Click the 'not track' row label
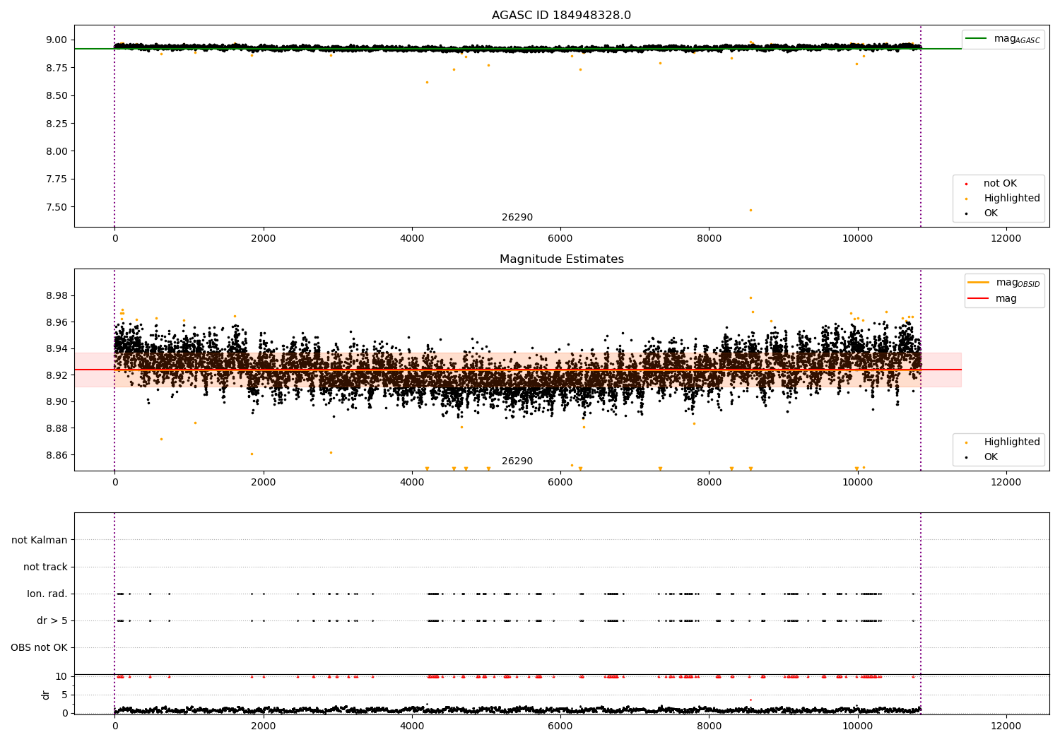1060x742 pixels. (45, 567)
